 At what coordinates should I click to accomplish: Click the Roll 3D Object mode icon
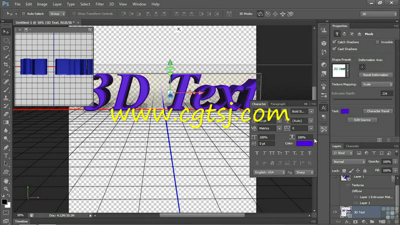(x=267, y=14)
